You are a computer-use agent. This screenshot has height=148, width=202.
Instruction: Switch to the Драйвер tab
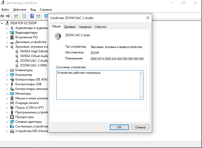tap(70, 27)
